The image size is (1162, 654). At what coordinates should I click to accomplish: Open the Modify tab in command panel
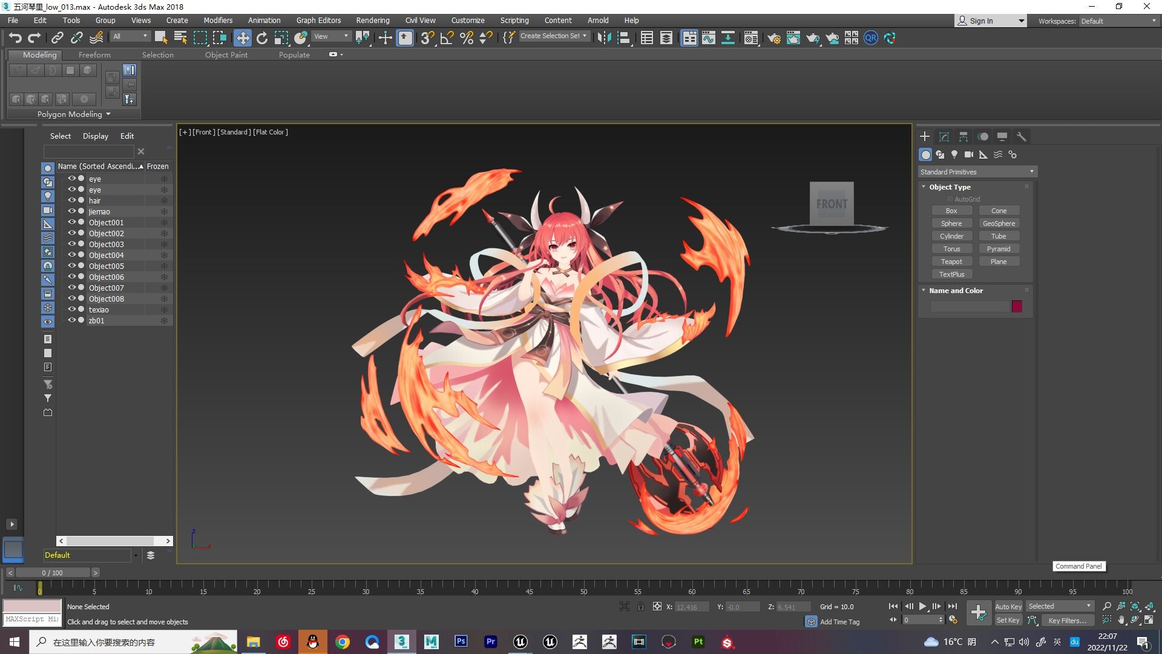click(x=944, y=137)
